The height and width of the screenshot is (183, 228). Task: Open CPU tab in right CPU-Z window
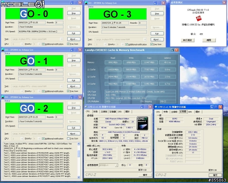pos(158,112)
